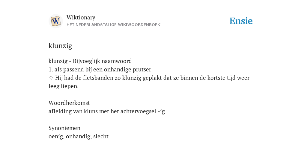Select the Wiktionary source title
This screenshot has height=153, width=307.
(x=81, y=18)
